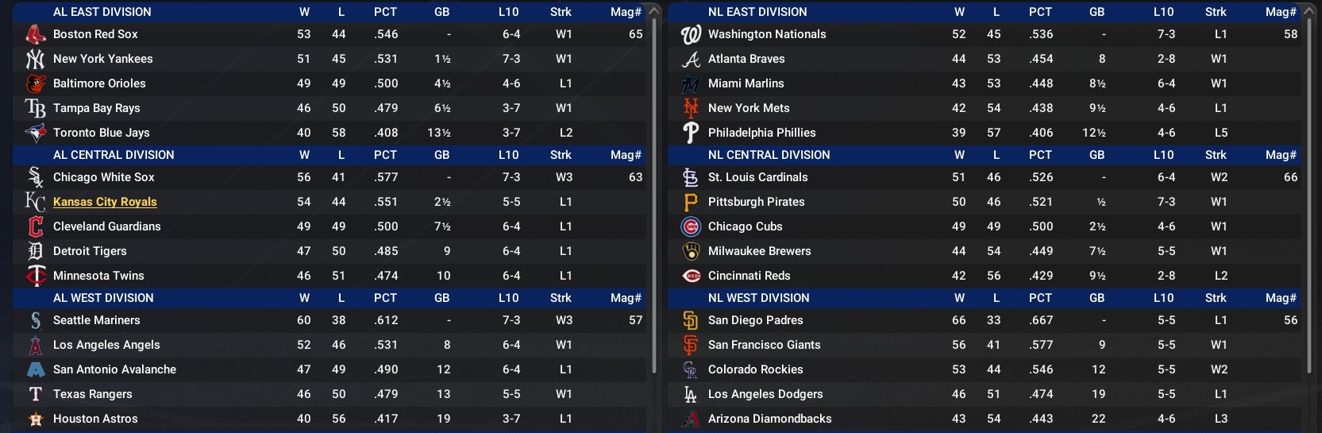
Task: Sort AL Central Division by Strk column
Action: click(561, 155)
